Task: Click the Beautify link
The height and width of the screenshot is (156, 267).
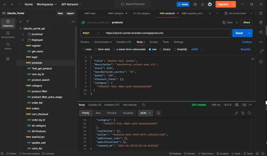Action: [x=245, y=50]
